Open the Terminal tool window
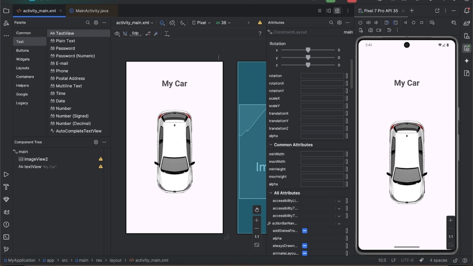 6,237
